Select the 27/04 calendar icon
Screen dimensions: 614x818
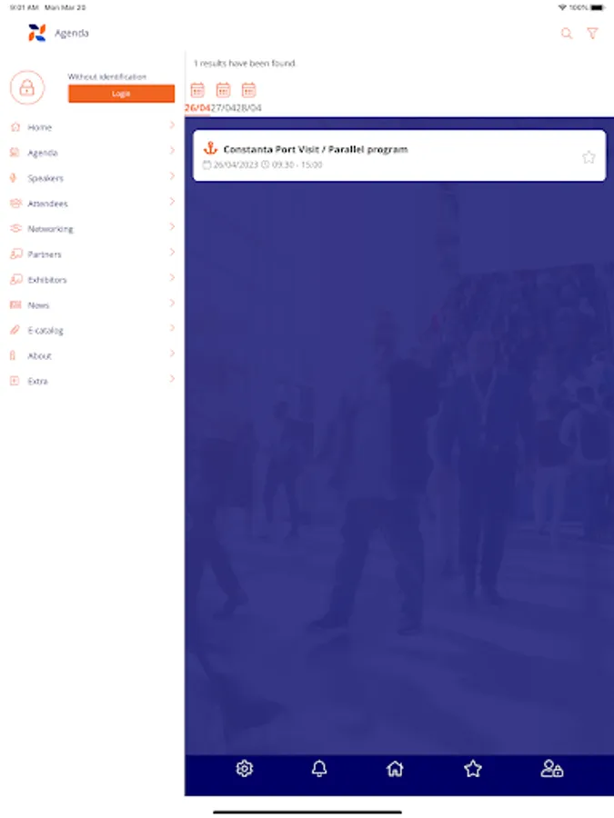[223, 90]
